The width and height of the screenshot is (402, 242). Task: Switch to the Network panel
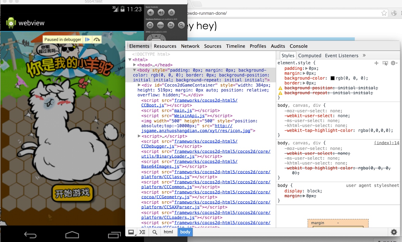pyautogui.click(x=190, y=46)
